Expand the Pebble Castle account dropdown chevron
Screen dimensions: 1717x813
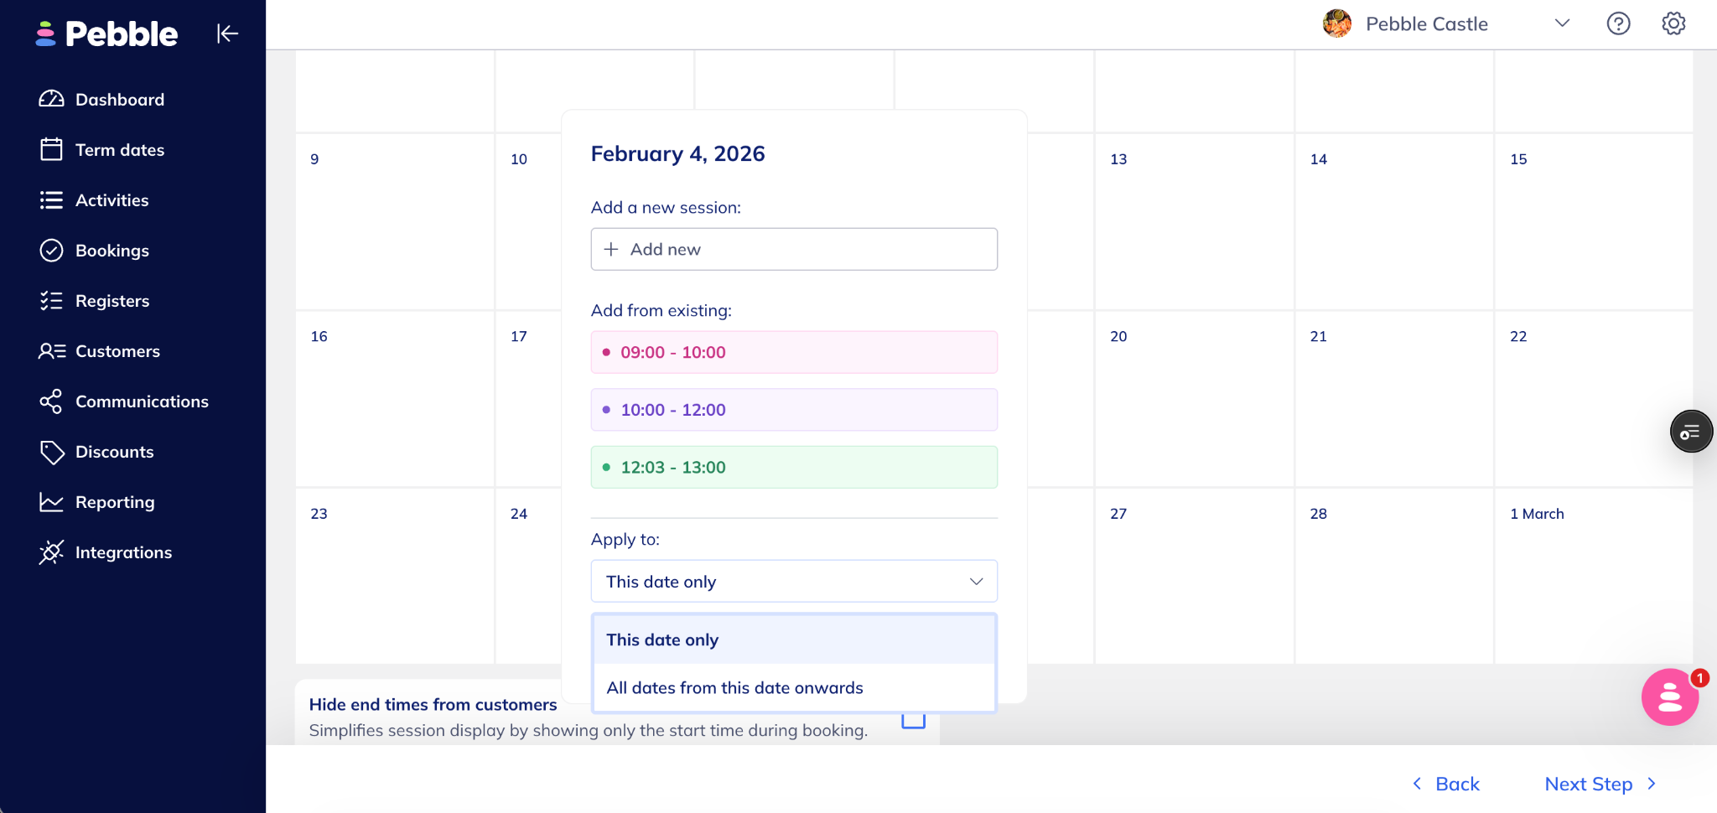coord(1561,23)
